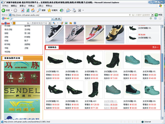165x124 pixels.
Task: Click the Edit page icon after printer
Action: [x=79, y=10]
